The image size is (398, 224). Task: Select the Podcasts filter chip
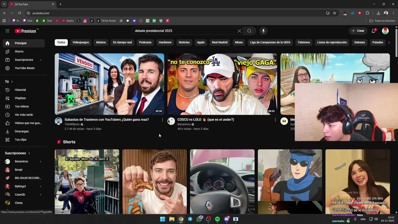[x=145, y=42]
